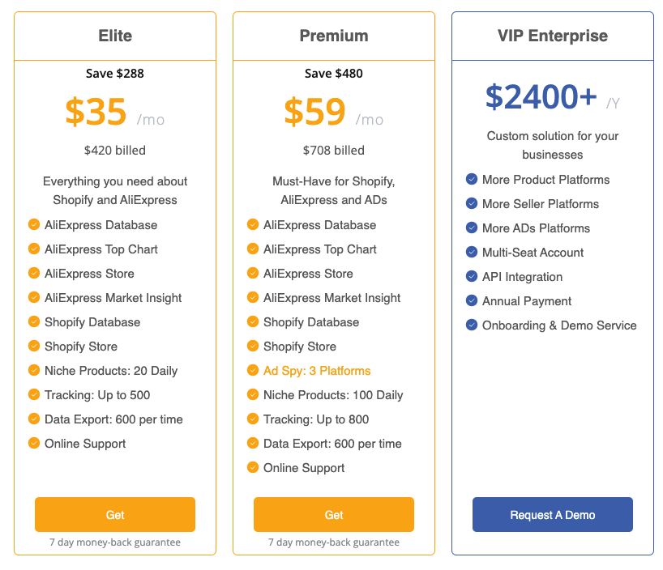Viewport: 663px width, 570px height.
Task: Click the $35 per month Elite price
Action: (x=96, y=113)
